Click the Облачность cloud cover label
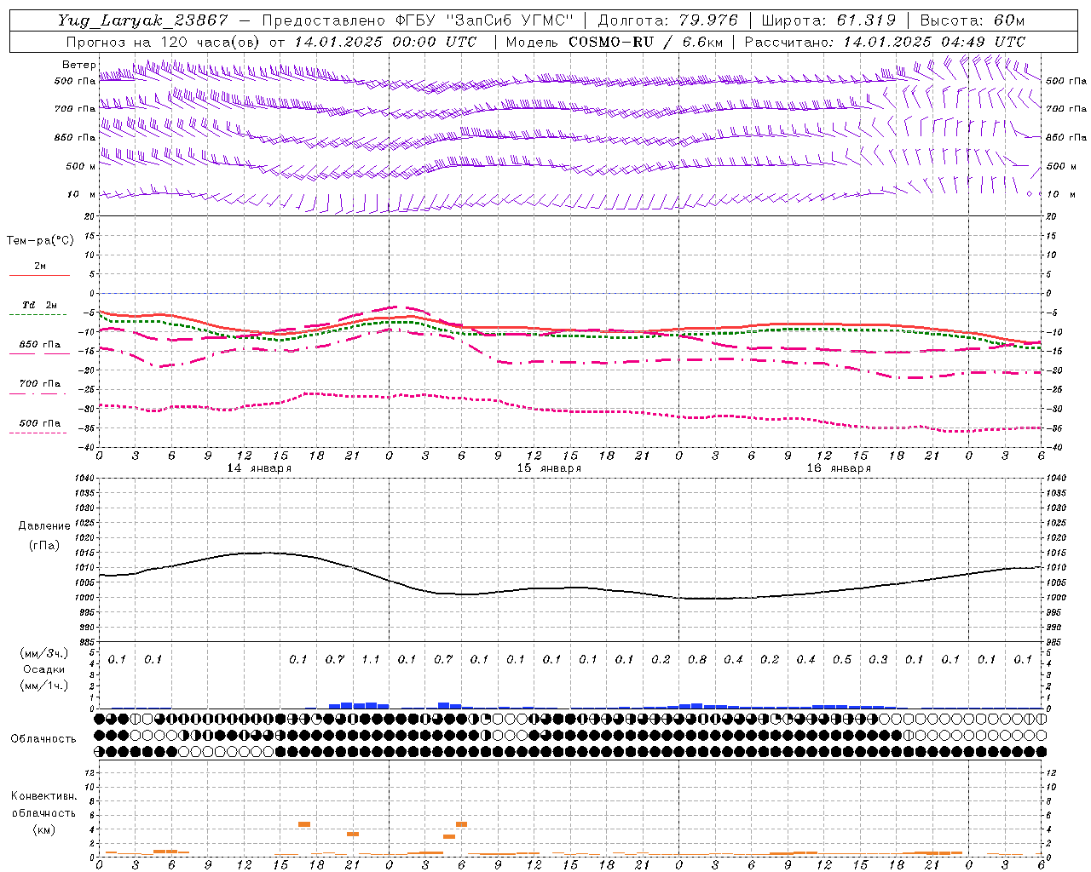This screenshot has height=872, width=1091. pyautogui.click(x=43, y=739)
